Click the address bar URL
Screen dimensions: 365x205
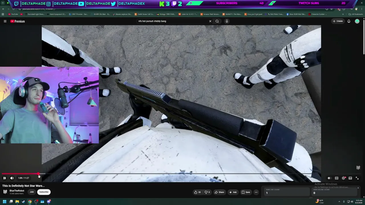pyautogui.click(x=39, y=9)
